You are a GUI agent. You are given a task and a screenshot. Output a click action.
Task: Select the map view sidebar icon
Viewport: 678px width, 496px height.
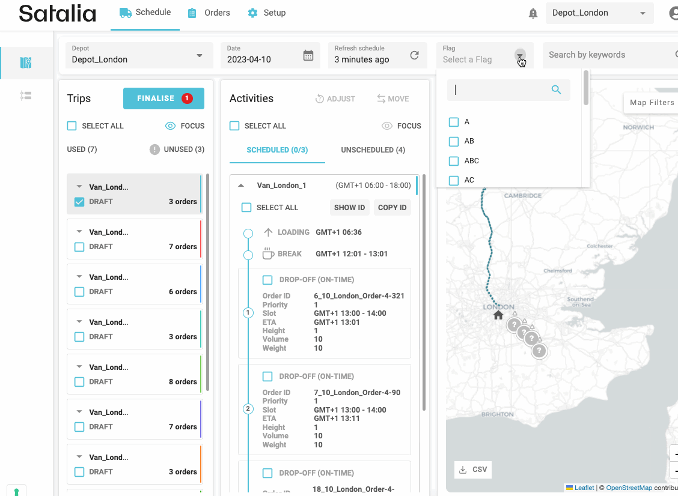(x=26, y=63)
